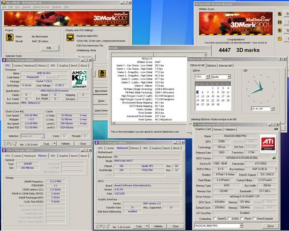
Task: Click the second side icon in the Overall Score window
Action: (x=280, y=22)
